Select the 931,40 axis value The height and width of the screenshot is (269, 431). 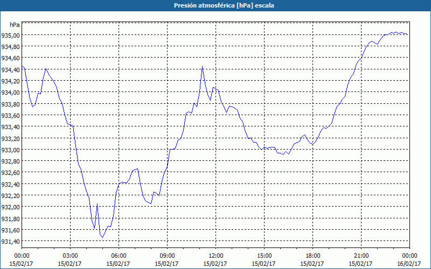coord(10,241)
